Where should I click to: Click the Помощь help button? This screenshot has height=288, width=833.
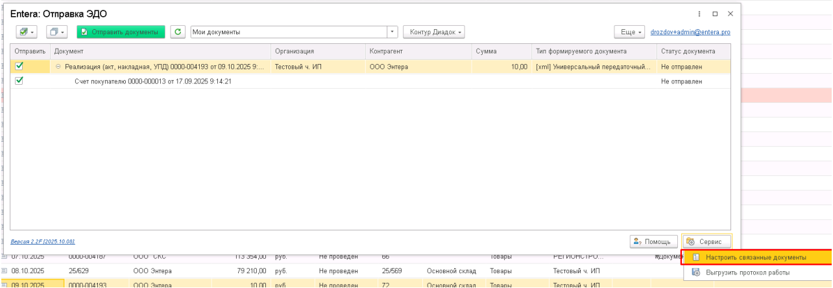(654, 241)
